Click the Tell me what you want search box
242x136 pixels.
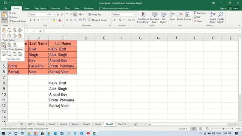114,8
